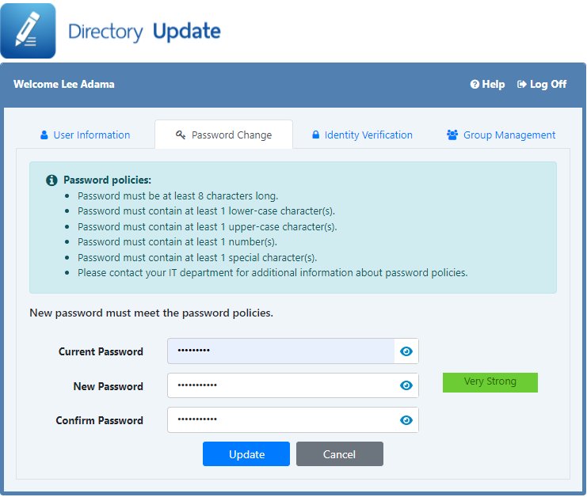Click the User Information person icon
Viewport: 587px width, 497px height.
coord(44,135)
